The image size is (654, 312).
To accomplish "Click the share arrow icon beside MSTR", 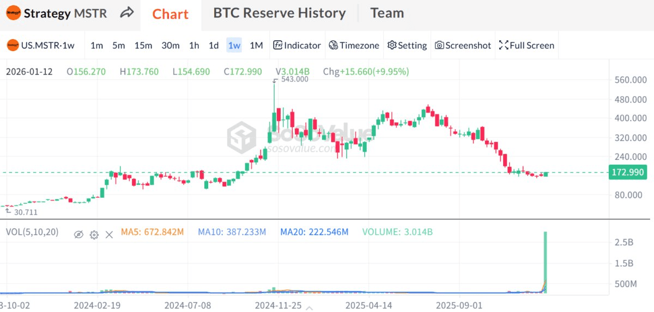I will coord(127,13).
